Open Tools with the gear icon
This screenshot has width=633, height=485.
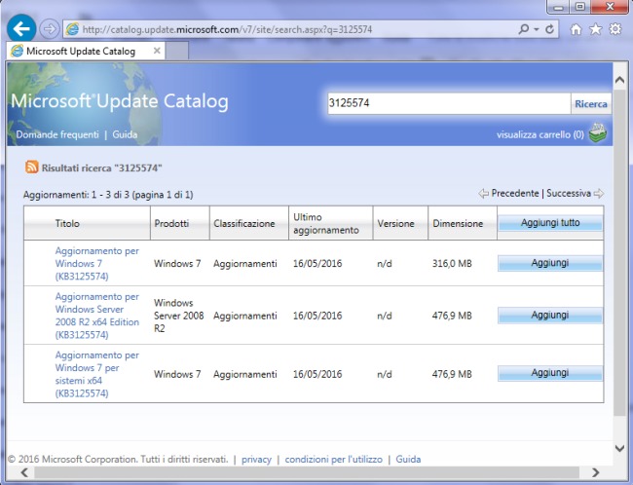point(615,28)
